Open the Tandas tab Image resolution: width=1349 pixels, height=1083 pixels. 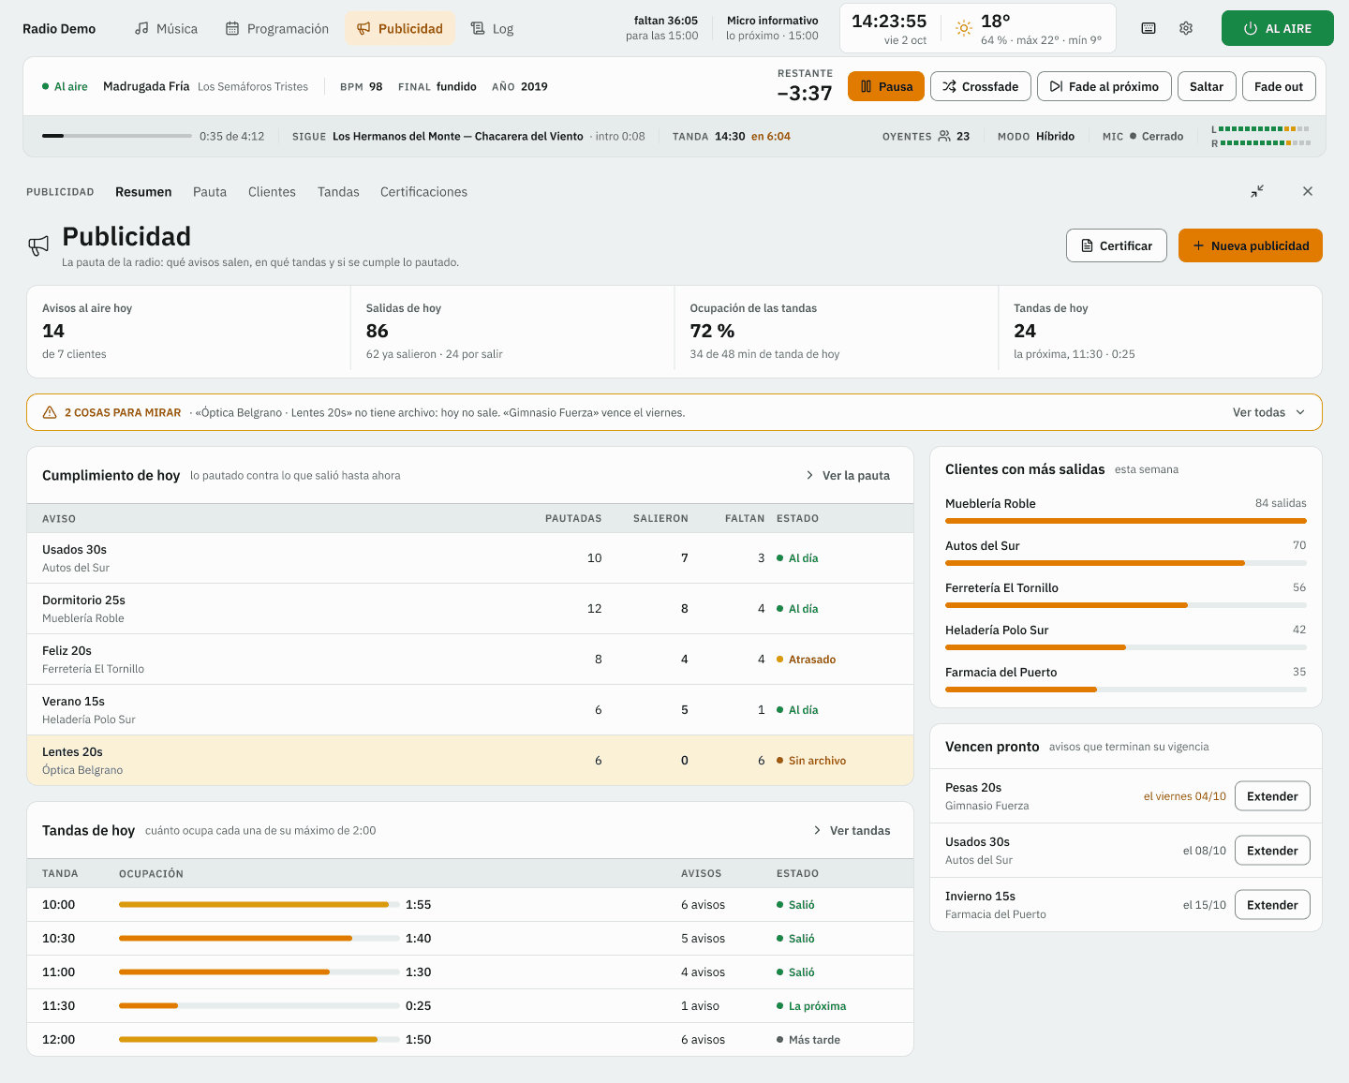tap(338, 191)
